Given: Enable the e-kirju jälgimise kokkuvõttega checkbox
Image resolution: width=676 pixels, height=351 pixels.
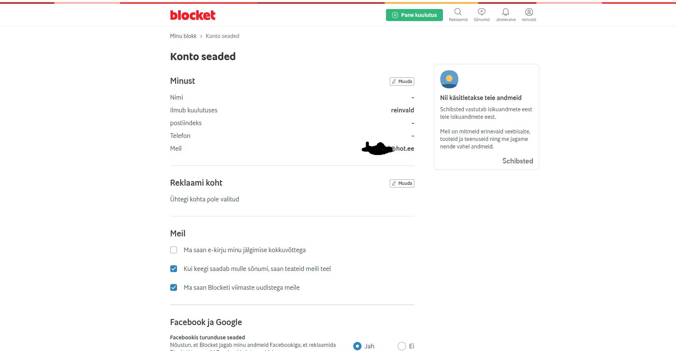Looking at the screenshot, I should click(x=174, y=250).
